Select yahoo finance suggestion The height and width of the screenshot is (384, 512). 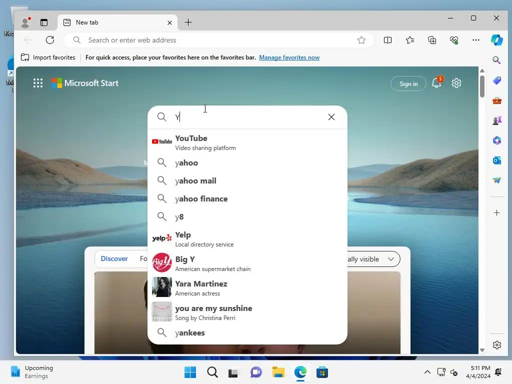(247, 198)
